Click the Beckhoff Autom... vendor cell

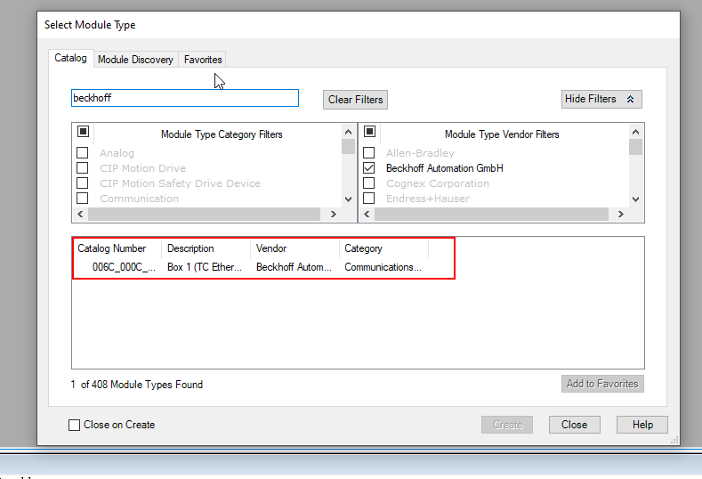(x=294, y=267)
